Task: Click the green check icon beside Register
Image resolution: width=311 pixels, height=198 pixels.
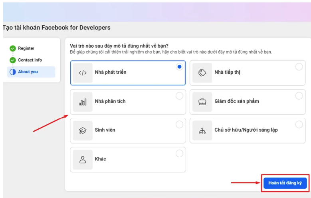Action: (x=13, y=48)
